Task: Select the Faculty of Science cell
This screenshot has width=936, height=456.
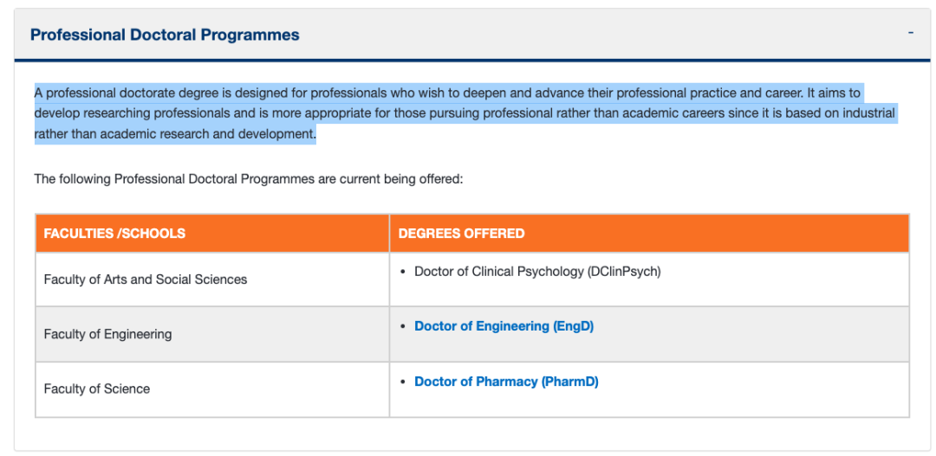Action: point(212,389)
